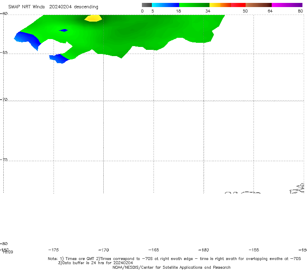Image resolution: width=307 pixels, height=270 pixels.
Task: Click the coastline outline at the map's right edge
Action: pos(297,189)
